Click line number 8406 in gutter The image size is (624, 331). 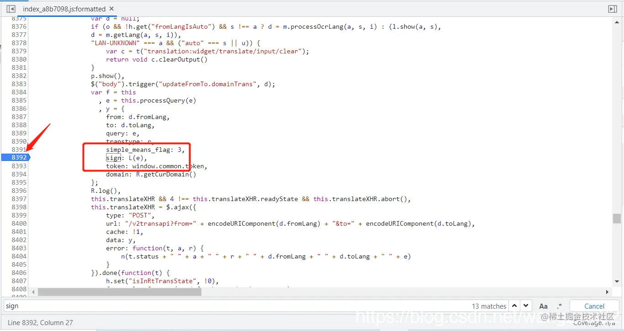[x=19, y=273]
